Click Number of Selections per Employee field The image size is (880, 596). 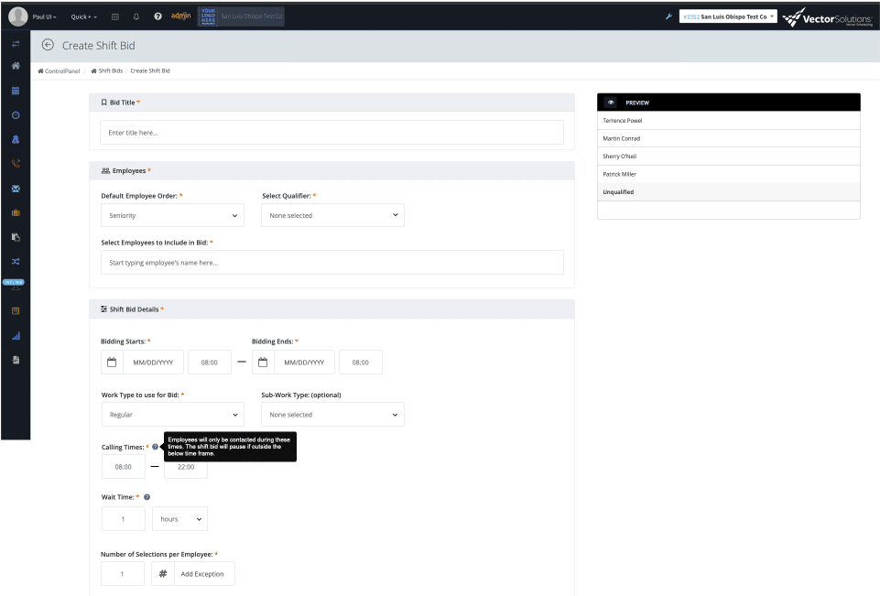123,573
